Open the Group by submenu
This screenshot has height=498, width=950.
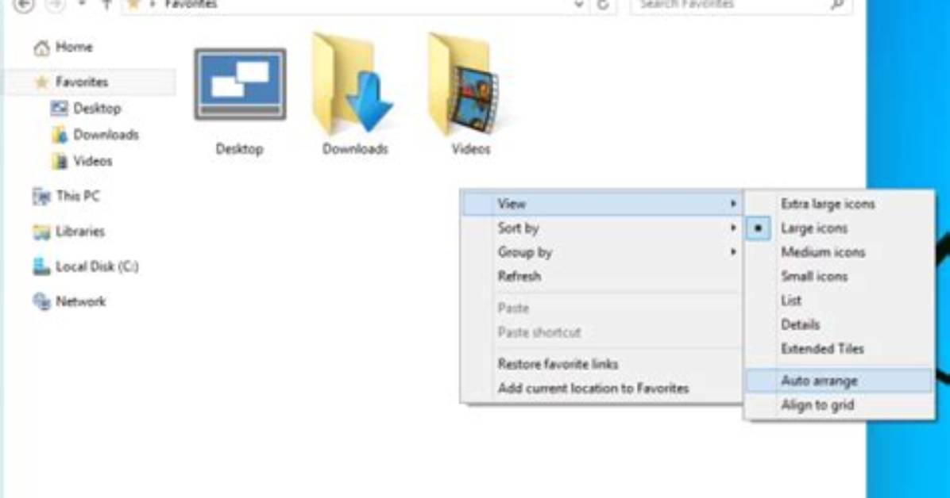[x=601, y=252]
